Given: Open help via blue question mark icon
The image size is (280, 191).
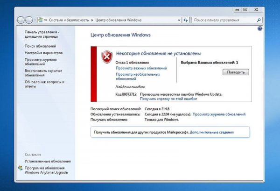Looking at the screenshot, I should click(x=259, y=29).
